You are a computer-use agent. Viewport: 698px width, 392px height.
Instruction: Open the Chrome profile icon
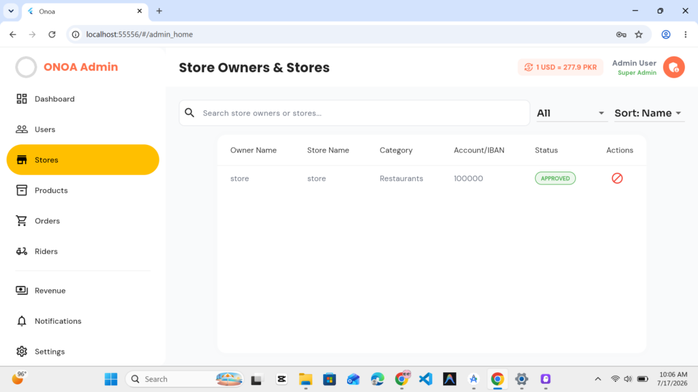pos(666,34)
